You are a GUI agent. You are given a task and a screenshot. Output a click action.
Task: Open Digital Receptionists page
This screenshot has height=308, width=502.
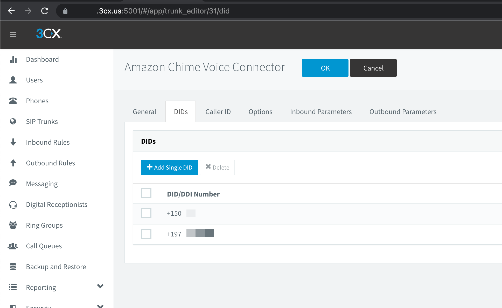coord(57,205)
